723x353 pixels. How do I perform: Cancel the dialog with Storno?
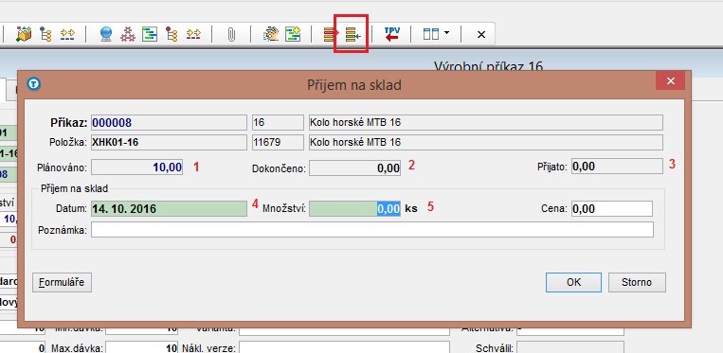pos(637,283)
